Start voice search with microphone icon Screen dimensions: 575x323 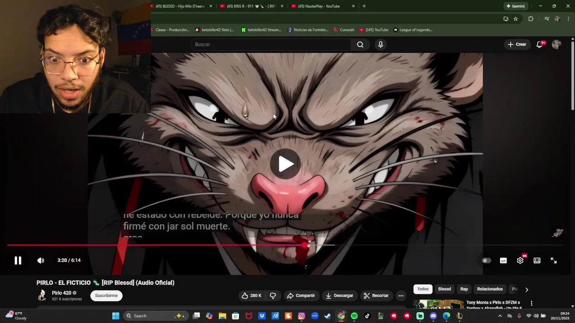point(380,44)
